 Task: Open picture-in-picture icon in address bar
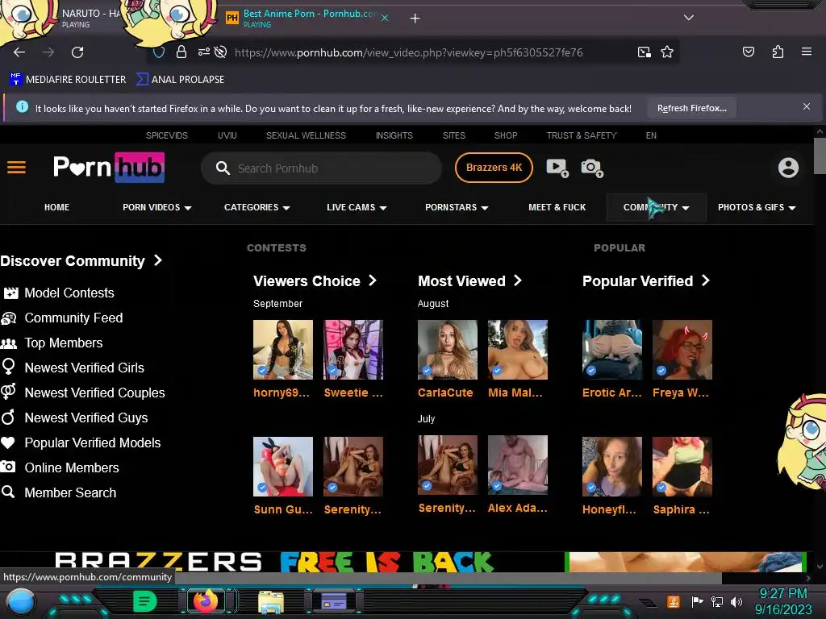[x=644, y=52]
